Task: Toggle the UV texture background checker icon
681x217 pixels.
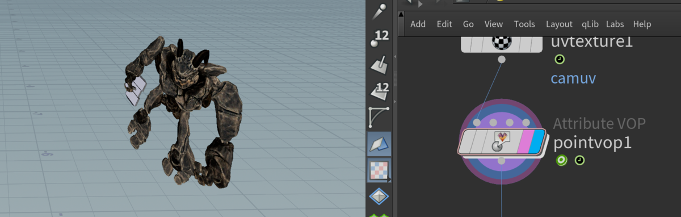Action: (x=379, y=170)
